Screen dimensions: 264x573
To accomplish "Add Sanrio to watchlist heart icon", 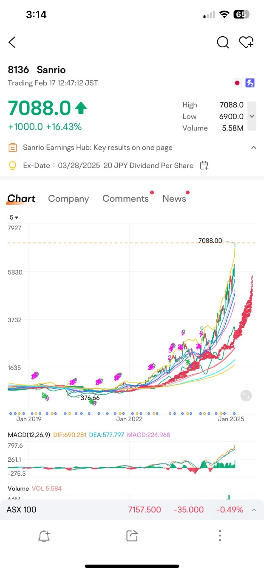I will [x=246, y=42].
